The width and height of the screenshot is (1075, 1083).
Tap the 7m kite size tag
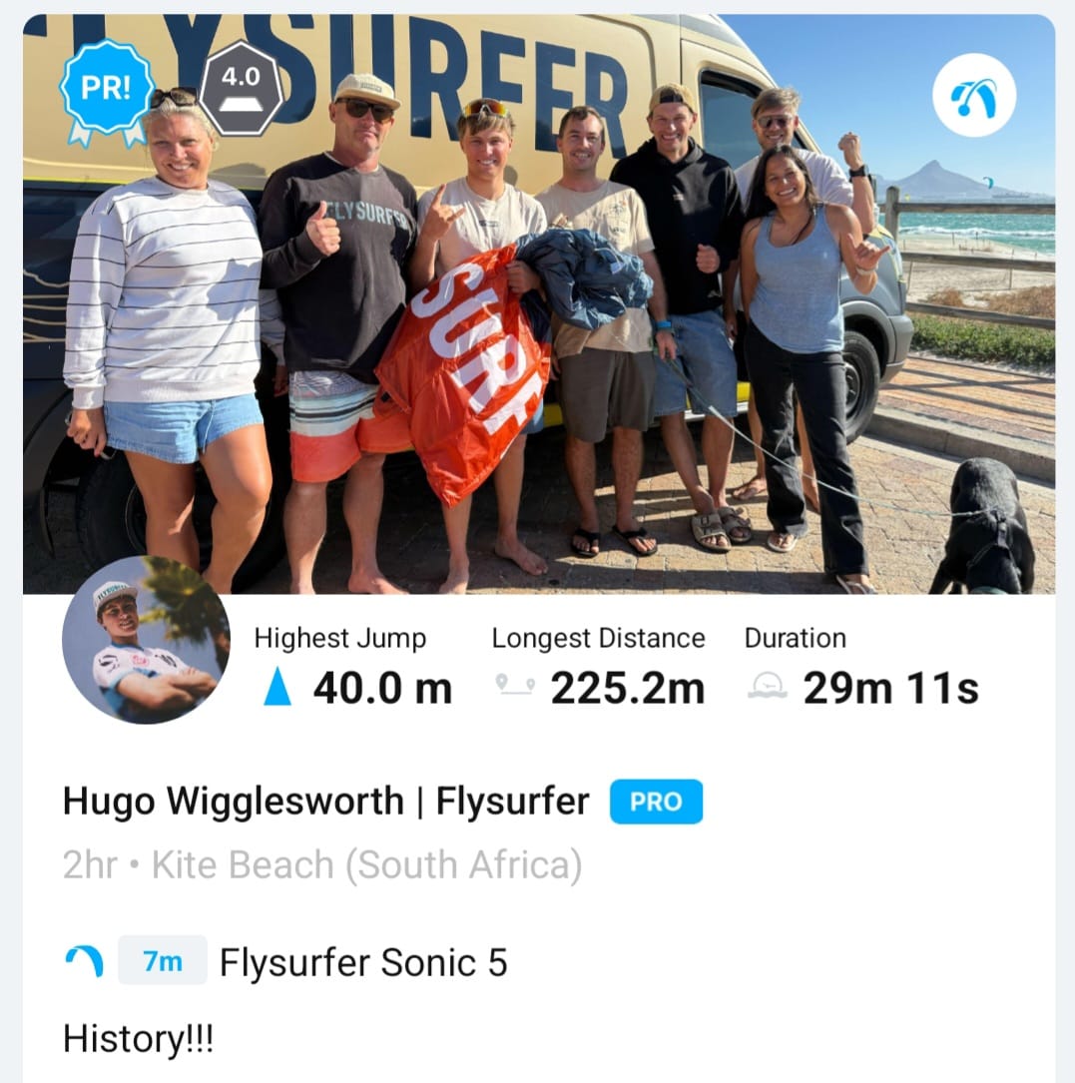point(163,960)
